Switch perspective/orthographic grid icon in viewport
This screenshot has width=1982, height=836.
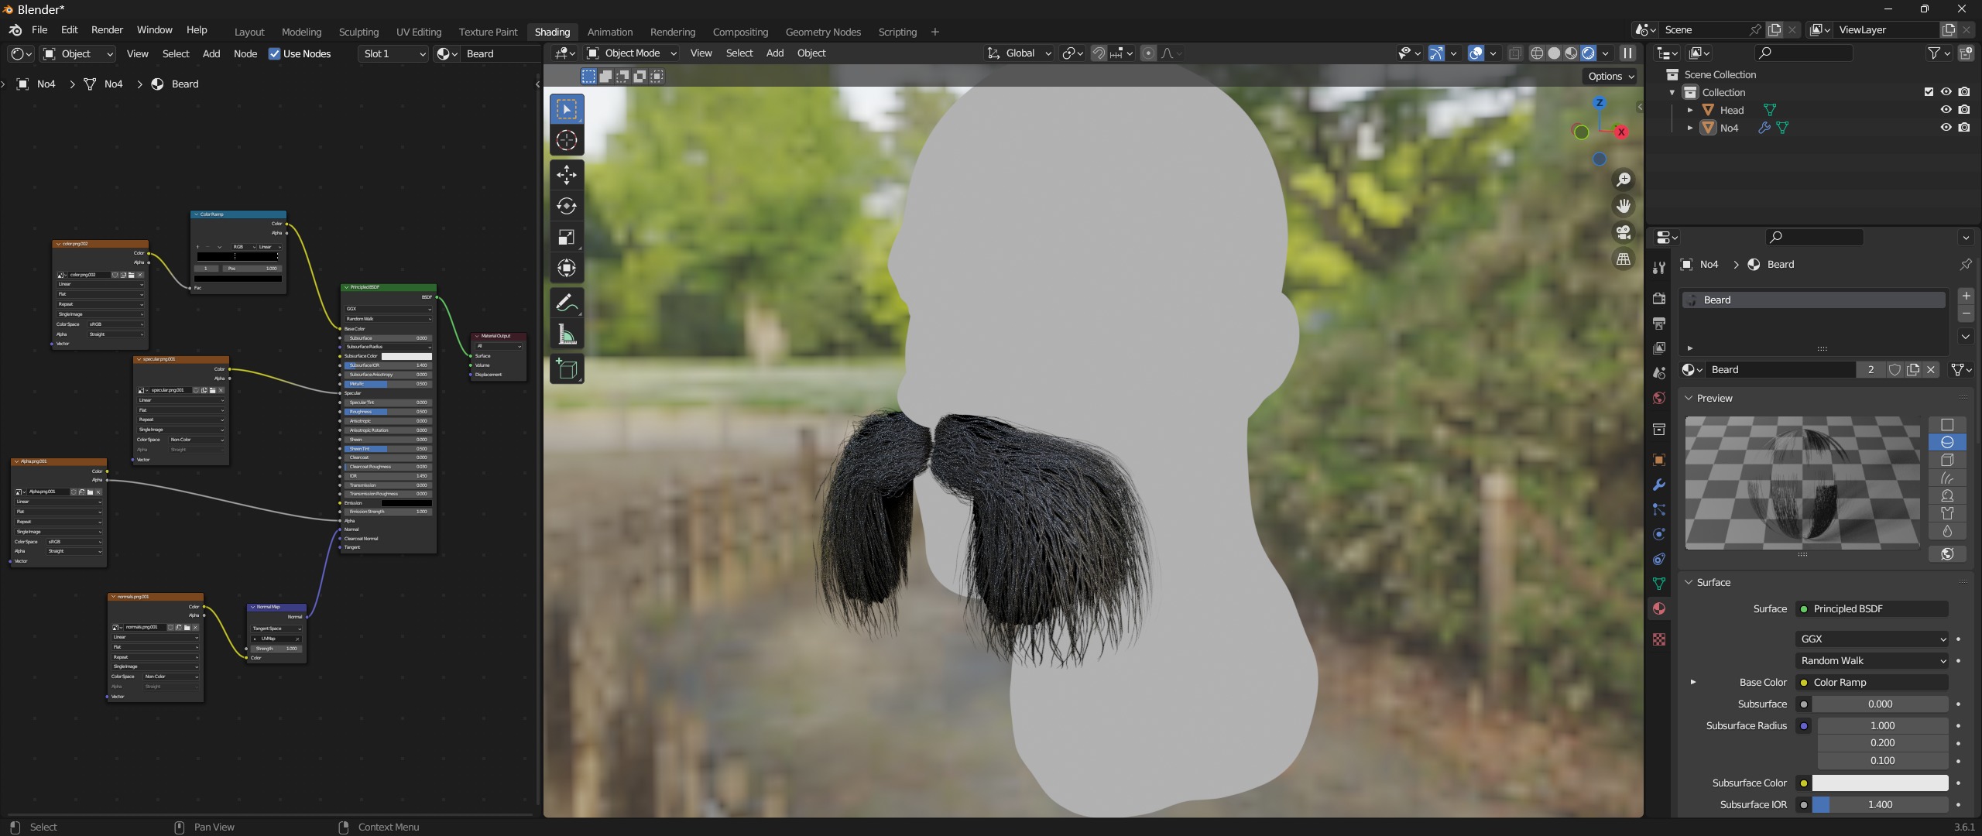(1624, 259)
